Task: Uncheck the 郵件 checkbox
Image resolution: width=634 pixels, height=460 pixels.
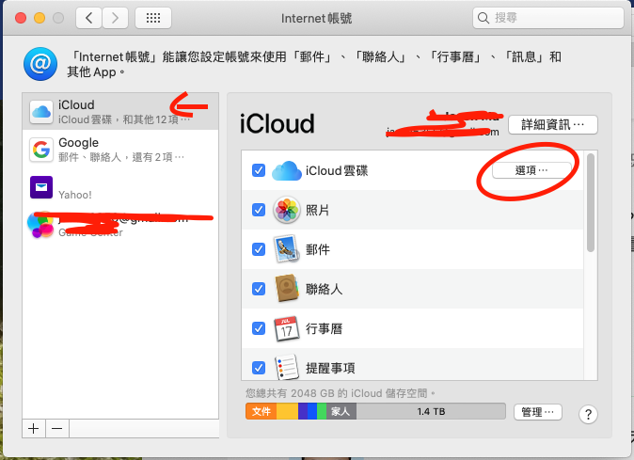Action: (259, 249)
